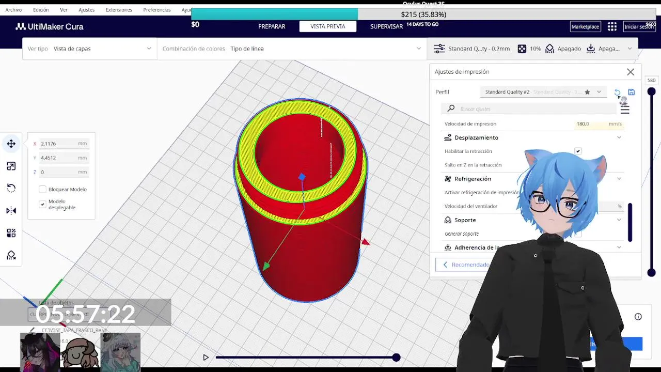Click the layer number 580 box
Viewport: 661px width, 372px height.
(x=651, y=80)
